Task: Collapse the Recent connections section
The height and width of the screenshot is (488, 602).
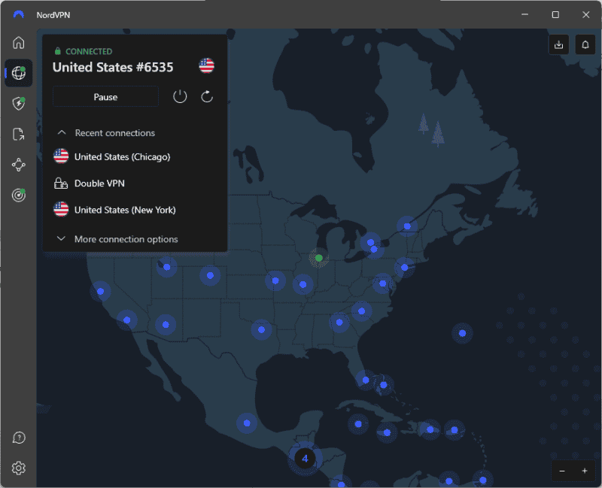Action: [x=62, y=133]
